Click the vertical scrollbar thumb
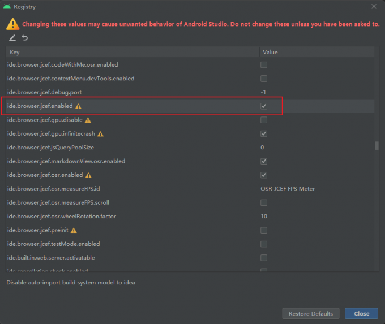 (377, 145)
